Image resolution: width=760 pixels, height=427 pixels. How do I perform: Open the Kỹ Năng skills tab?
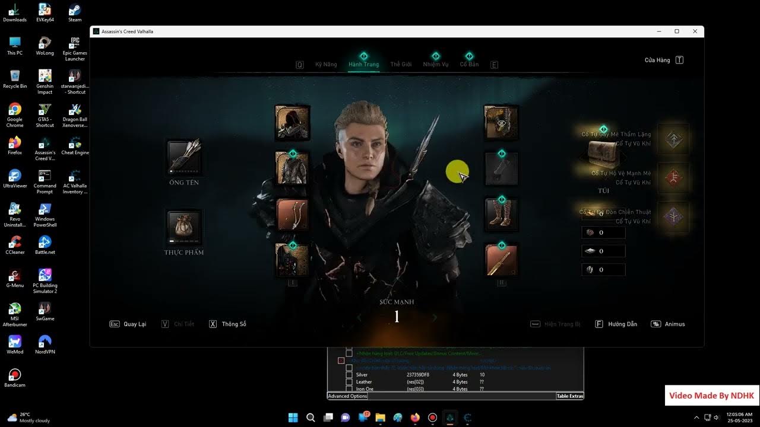pos(326,64)
